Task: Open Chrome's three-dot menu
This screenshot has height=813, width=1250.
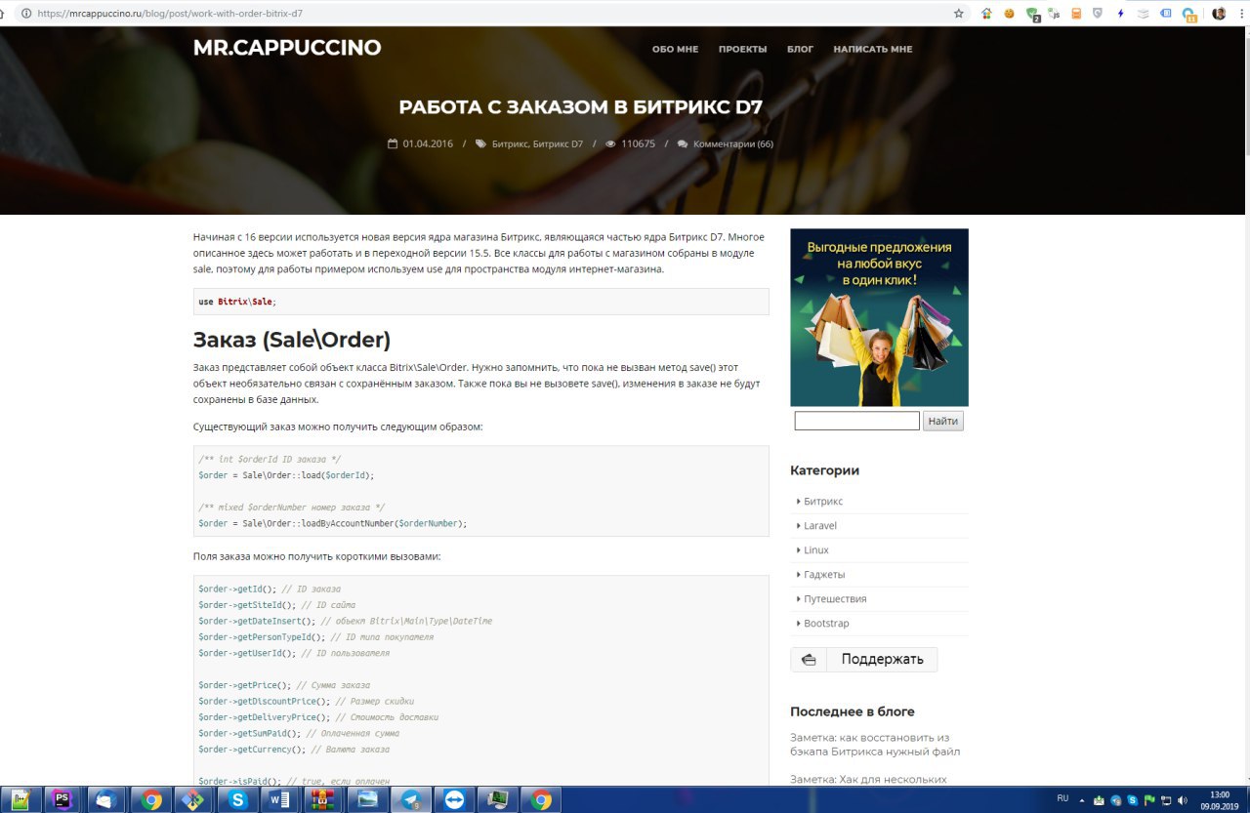Action: coord(1239,14)
